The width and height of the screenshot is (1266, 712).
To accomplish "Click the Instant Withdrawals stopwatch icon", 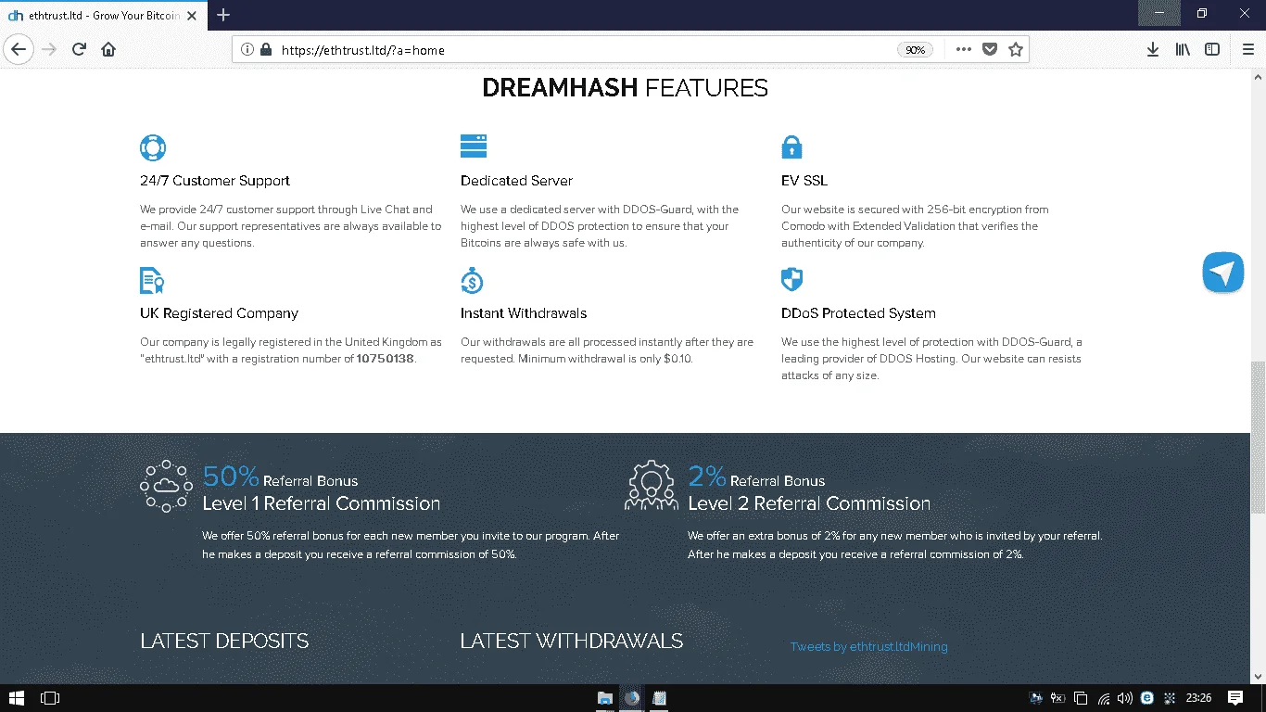I will point(472,280).
